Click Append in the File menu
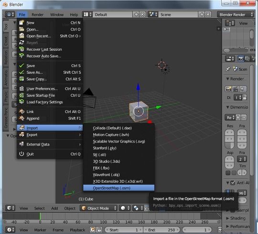 click(x=50, y=118)
